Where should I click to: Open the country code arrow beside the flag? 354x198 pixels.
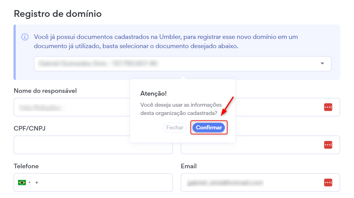pyautogui.click(x=29, y=182)
